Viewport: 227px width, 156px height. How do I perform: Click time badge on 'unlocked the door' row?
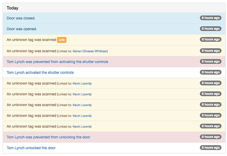pyautogui.click(x=211, y=147)
